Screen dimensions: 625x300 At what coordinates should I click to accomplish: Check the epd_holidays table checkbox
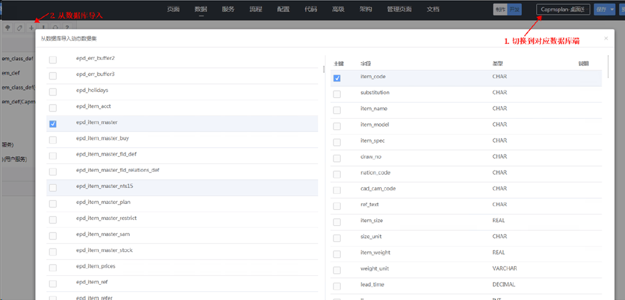tap(53, 91)
